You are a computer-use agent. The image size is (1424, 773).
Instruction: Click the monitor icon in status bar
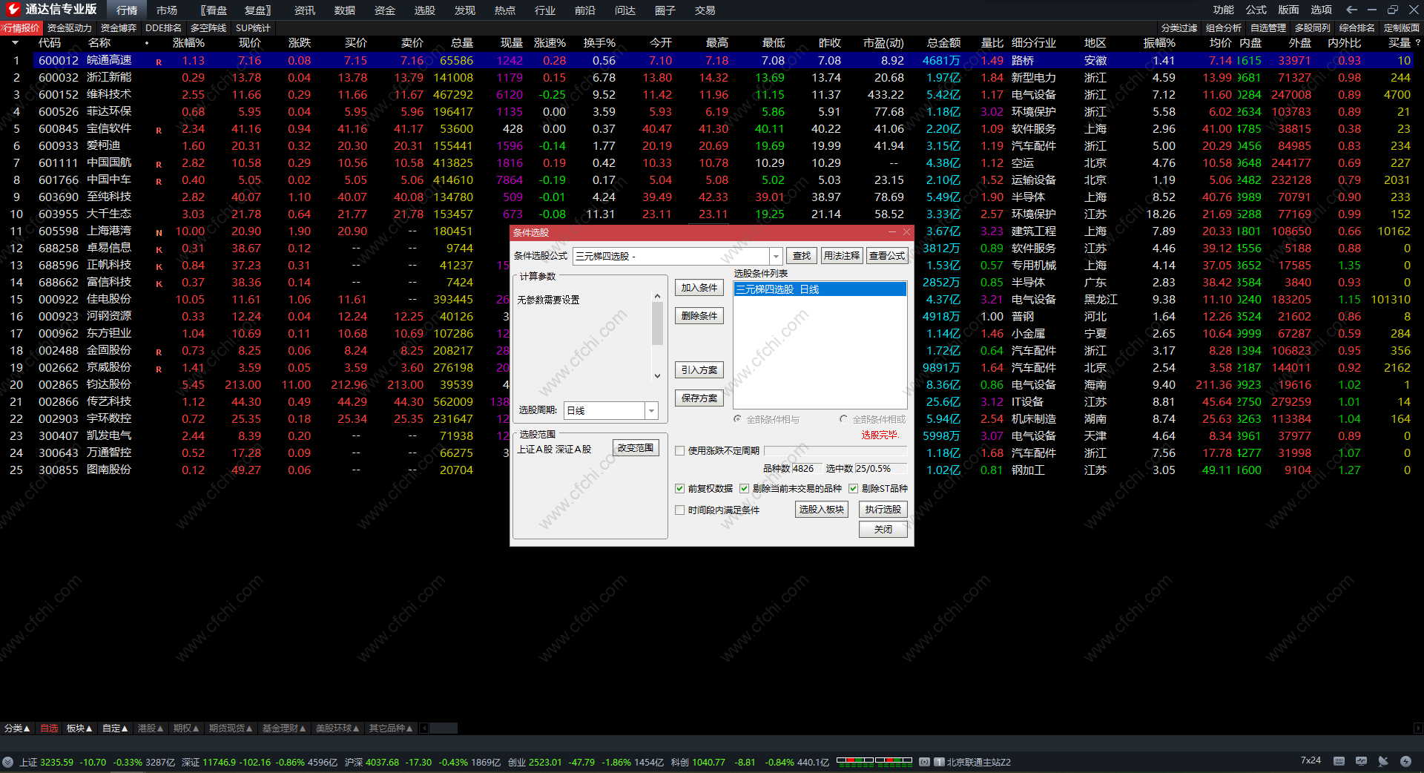(x=1361, y=761)
